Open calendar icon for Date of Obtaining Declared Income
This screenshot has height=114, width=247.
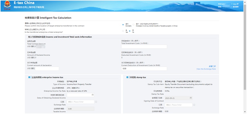(92, 95)
